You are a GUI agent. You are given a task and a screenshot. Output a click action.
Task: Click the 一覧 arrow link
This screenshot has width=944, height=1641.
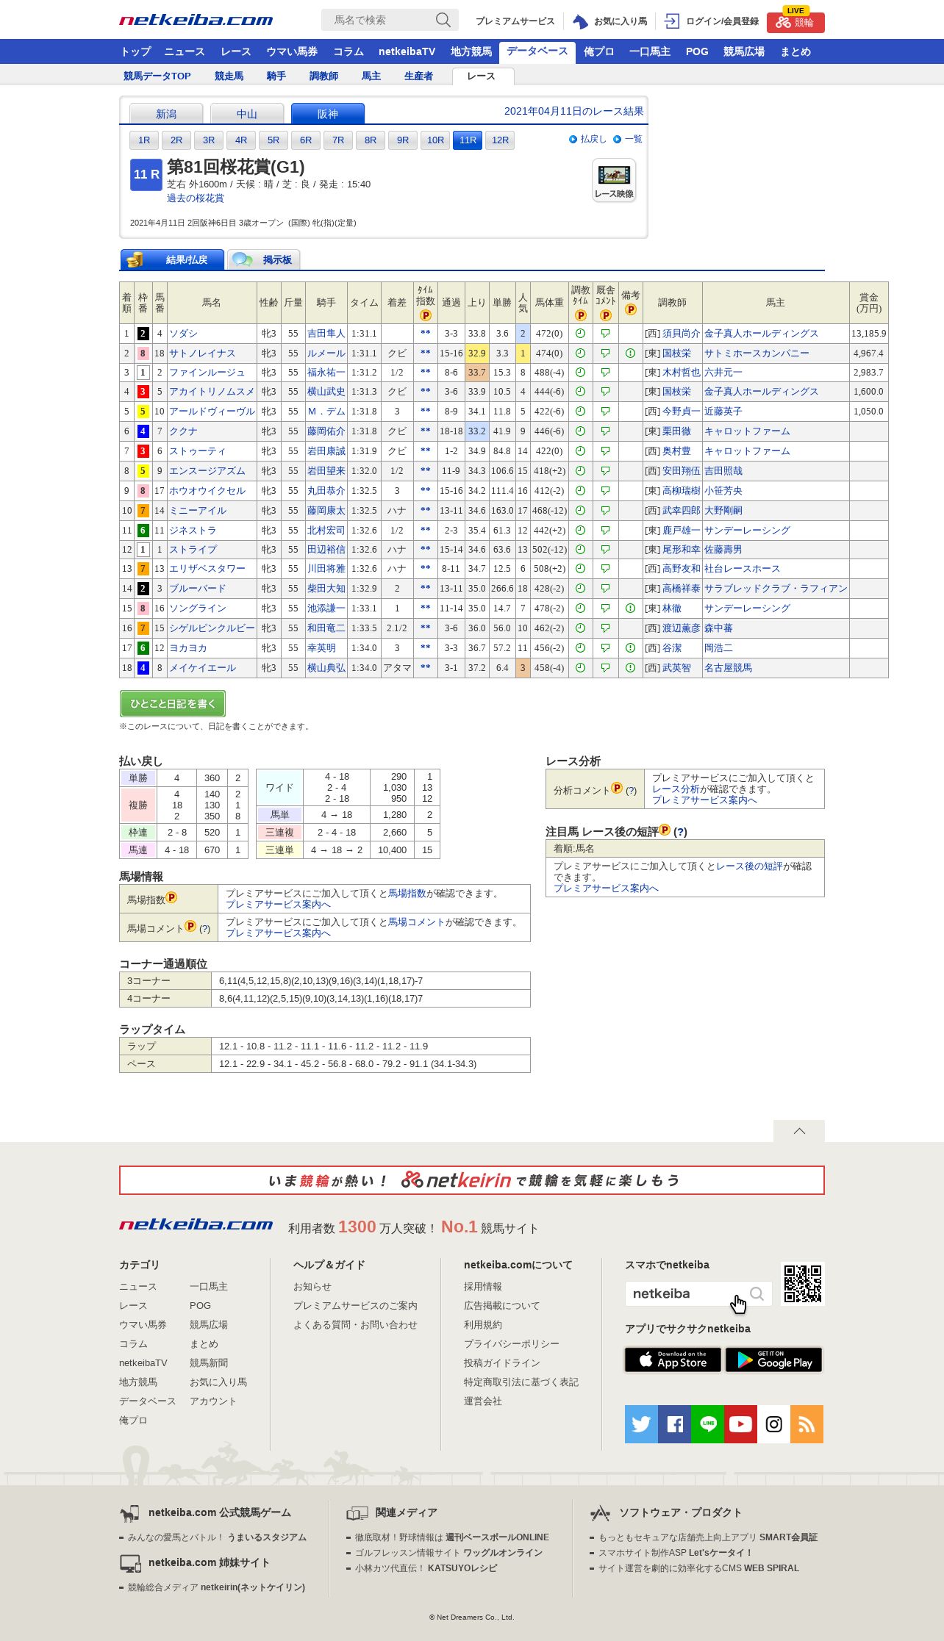tap(628, 139)
